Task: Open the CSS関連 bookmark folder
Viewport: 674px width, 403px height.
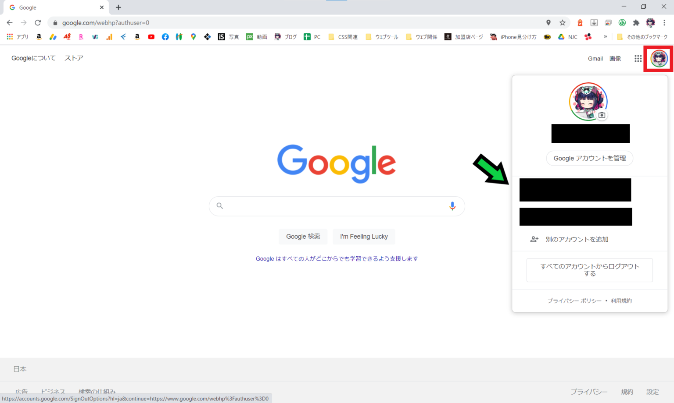Action: click(x=343, y=37)
